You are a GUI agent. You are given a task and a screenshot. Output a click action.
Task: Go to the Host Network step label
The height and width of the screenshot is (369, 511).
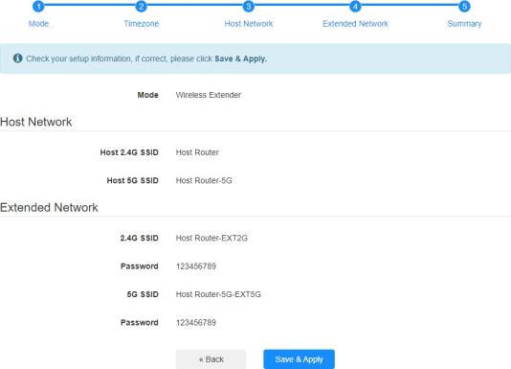coord(249,24)
